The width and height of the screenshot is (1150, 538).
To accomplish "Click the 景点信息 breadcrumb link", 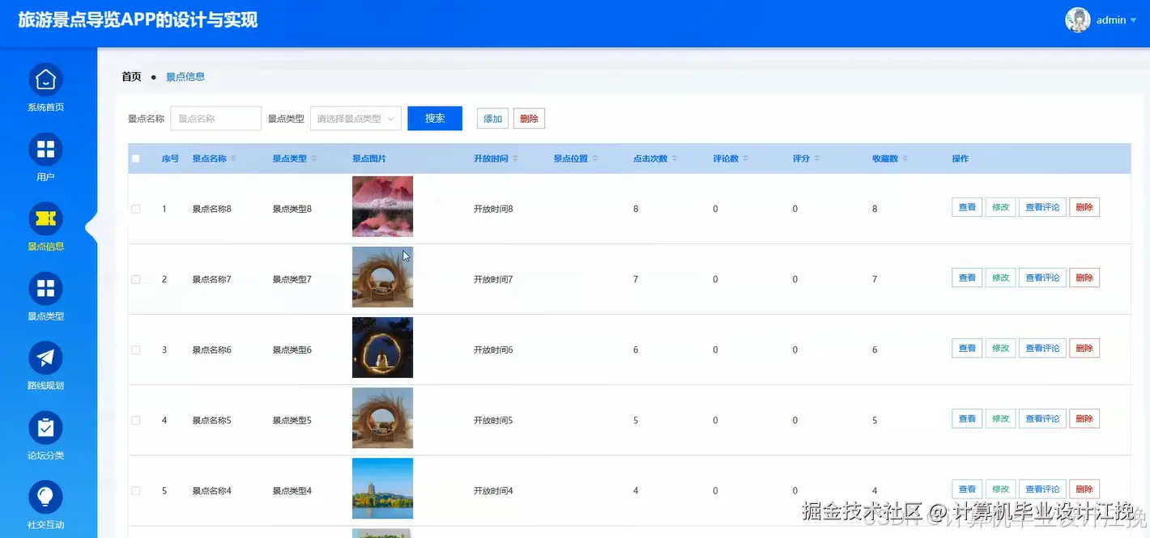I will click(x=185, y=77).
